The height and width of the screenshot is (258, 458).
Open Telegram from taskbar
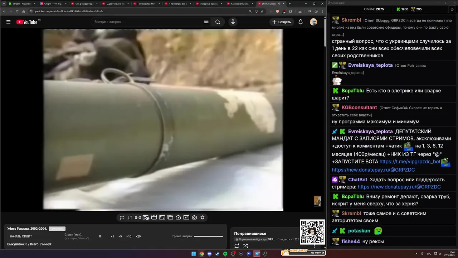point(257,254)
